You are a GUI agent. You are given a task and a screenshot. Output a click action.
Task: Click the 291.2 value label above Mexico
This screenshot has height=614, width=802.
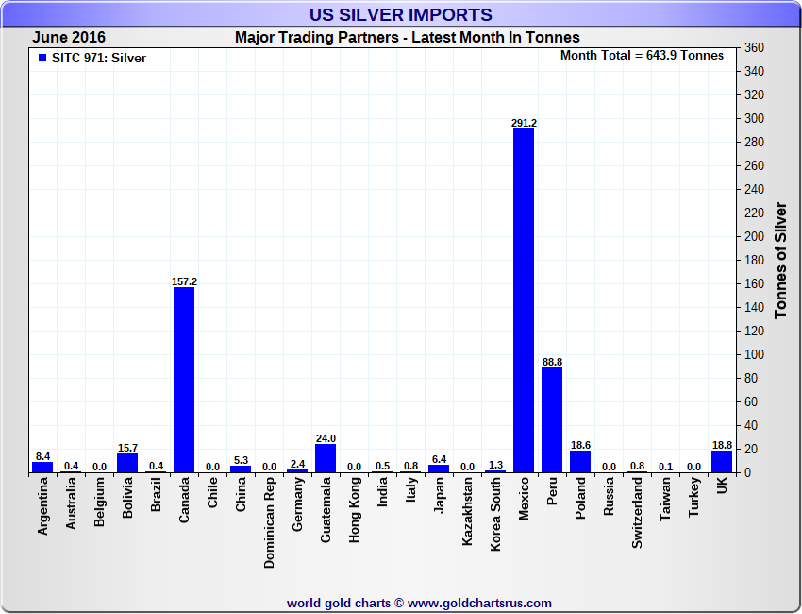point(524,123)
